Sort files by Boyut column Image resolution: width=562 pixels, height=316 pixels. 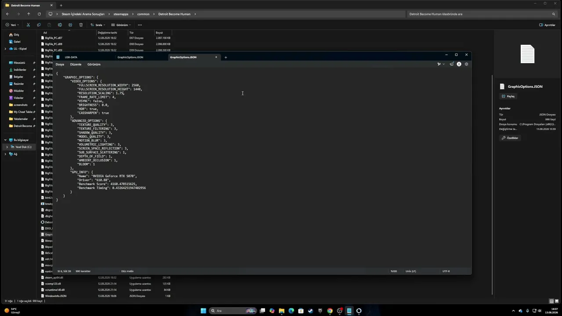tap(159, 32)
